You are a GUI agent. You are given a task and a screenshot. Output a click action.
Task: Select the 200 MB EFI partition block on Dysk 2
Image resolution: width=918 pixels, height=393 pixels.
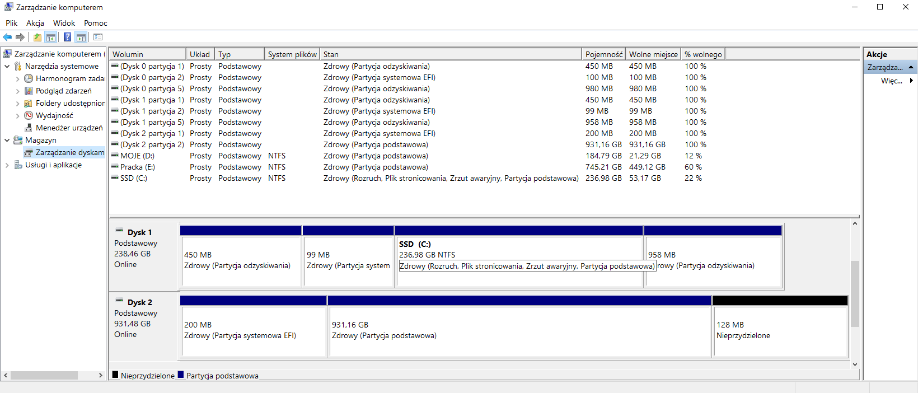254,327
